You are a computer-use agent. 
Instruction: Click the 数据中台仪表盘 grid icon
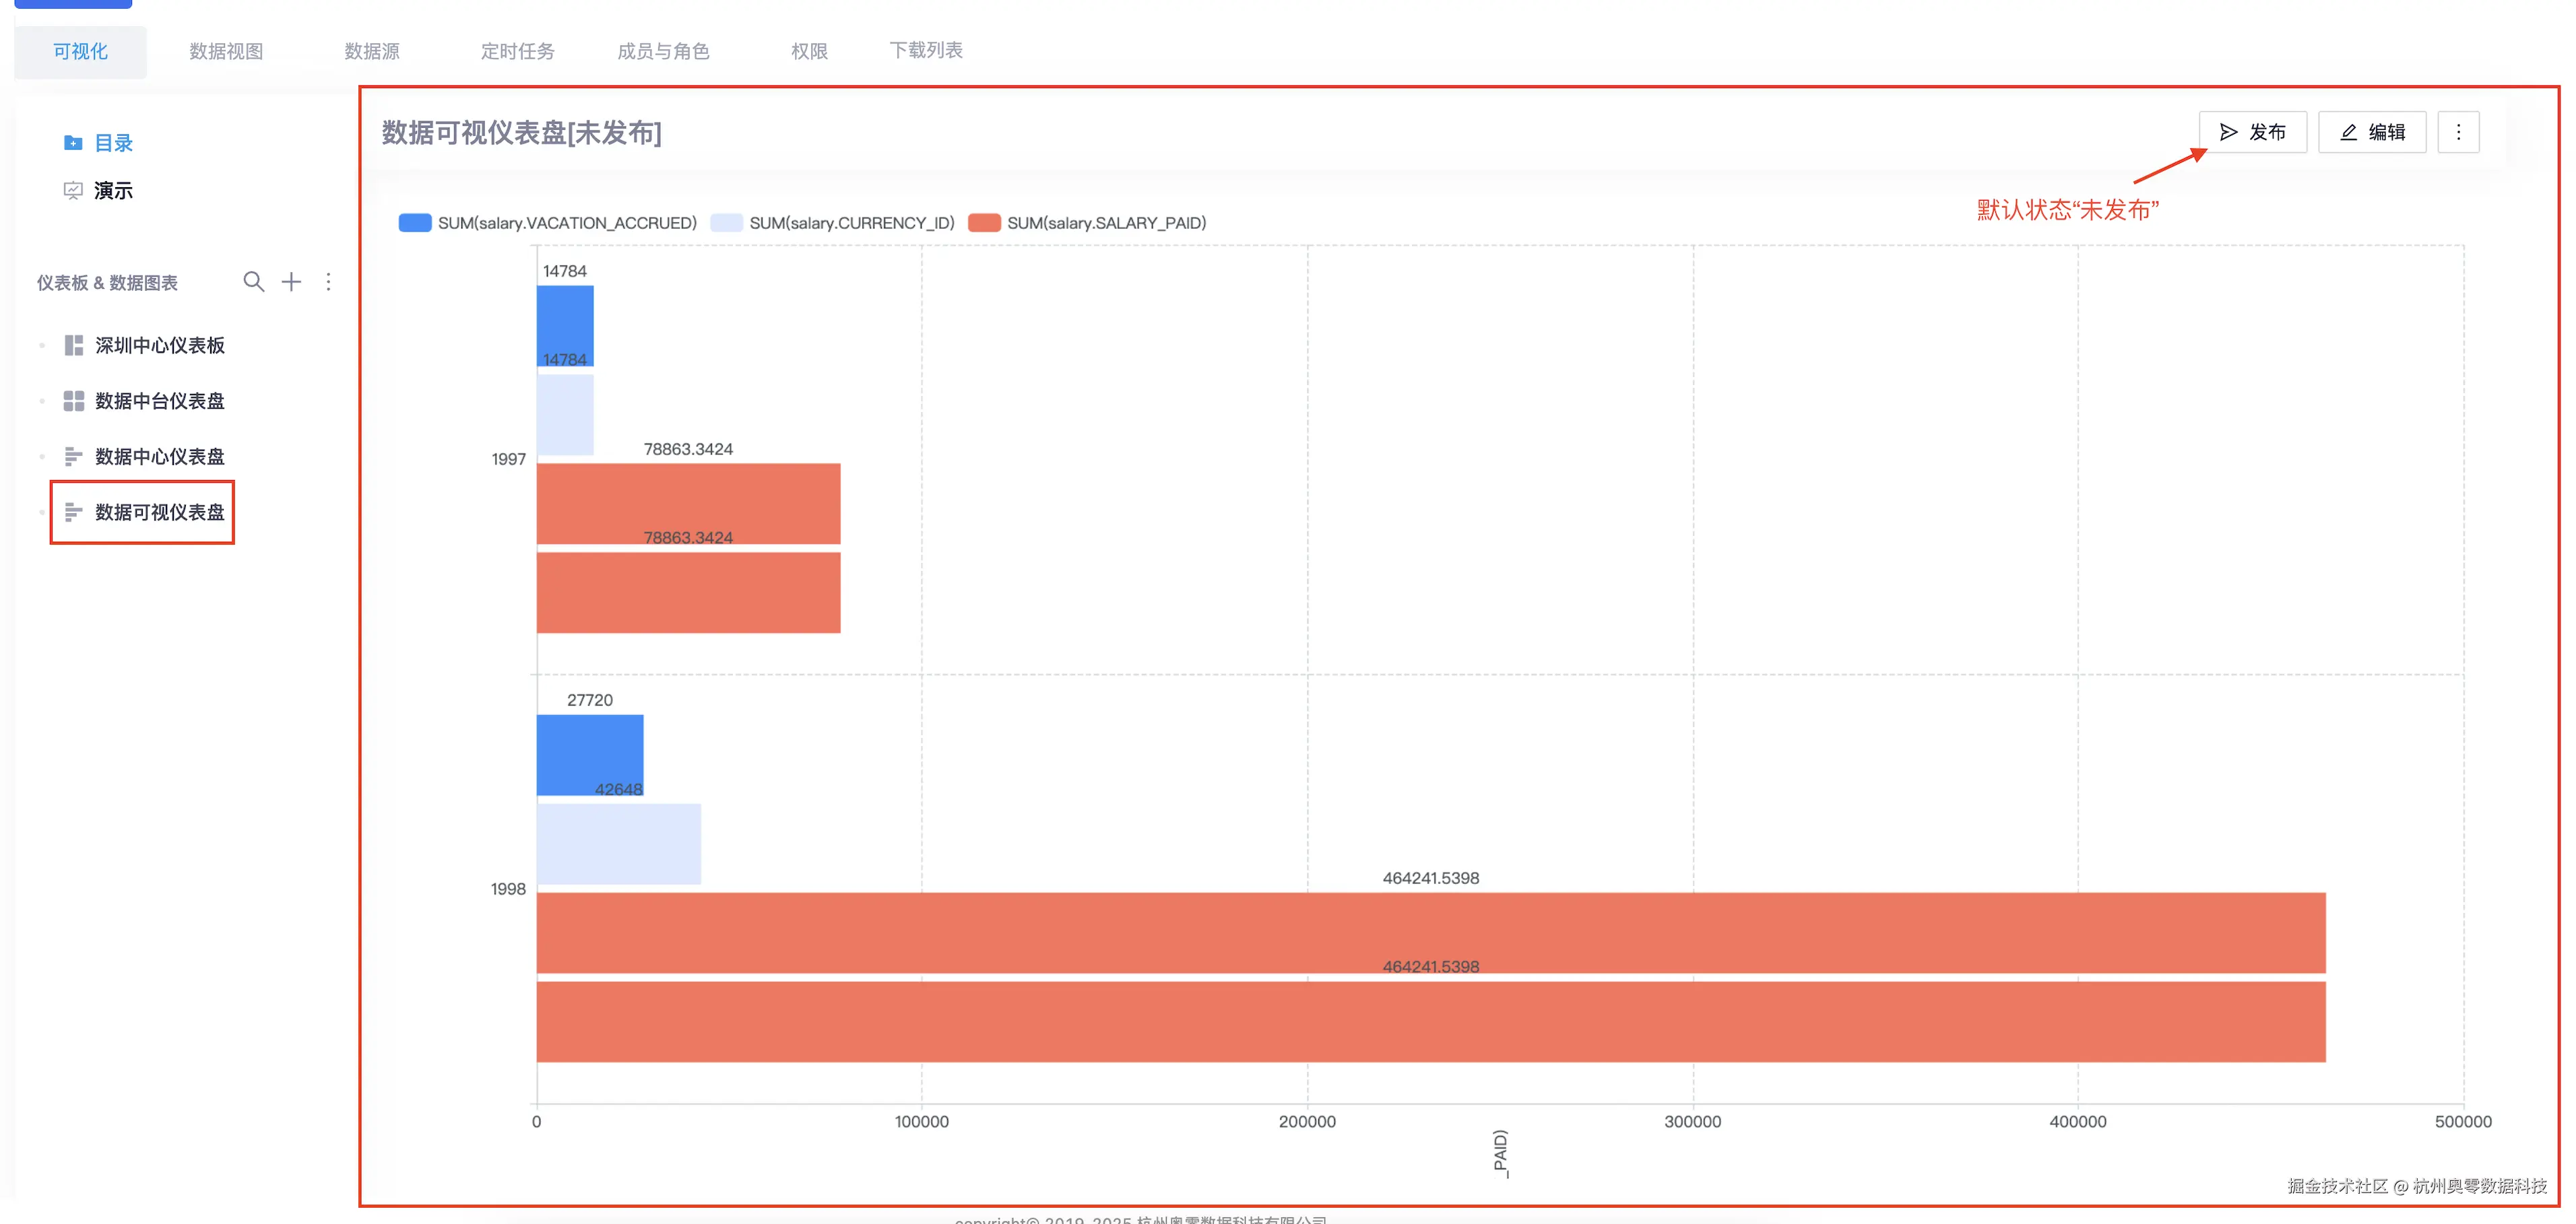click(73, 402)
